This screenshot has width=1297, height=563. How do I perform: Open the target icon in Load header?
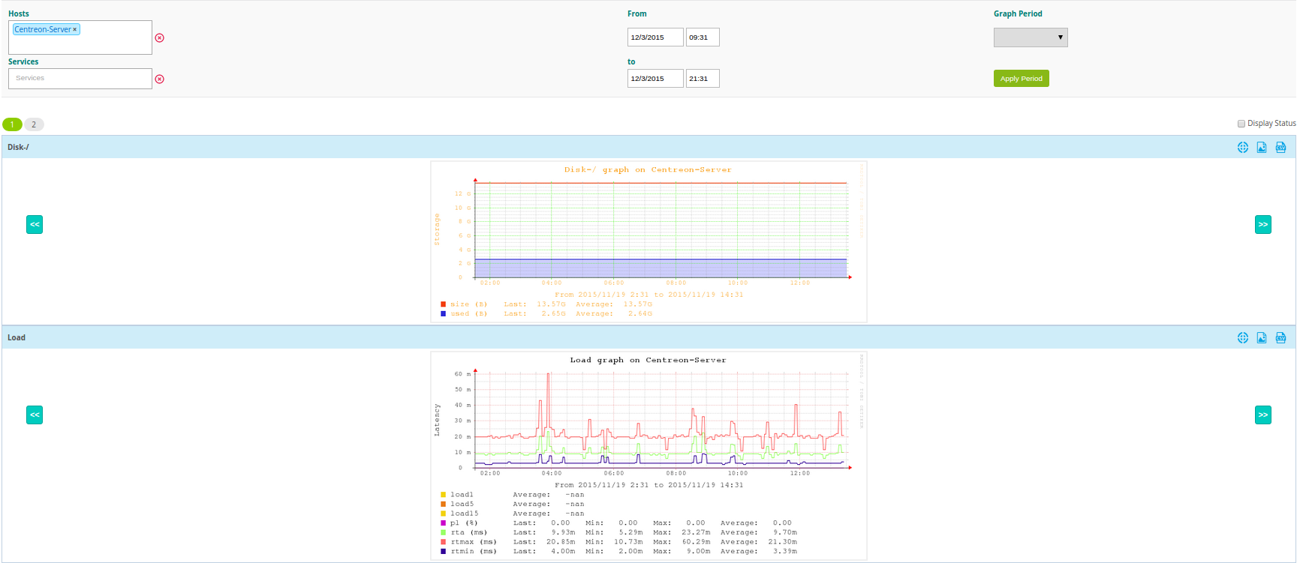click(1243, 338)
